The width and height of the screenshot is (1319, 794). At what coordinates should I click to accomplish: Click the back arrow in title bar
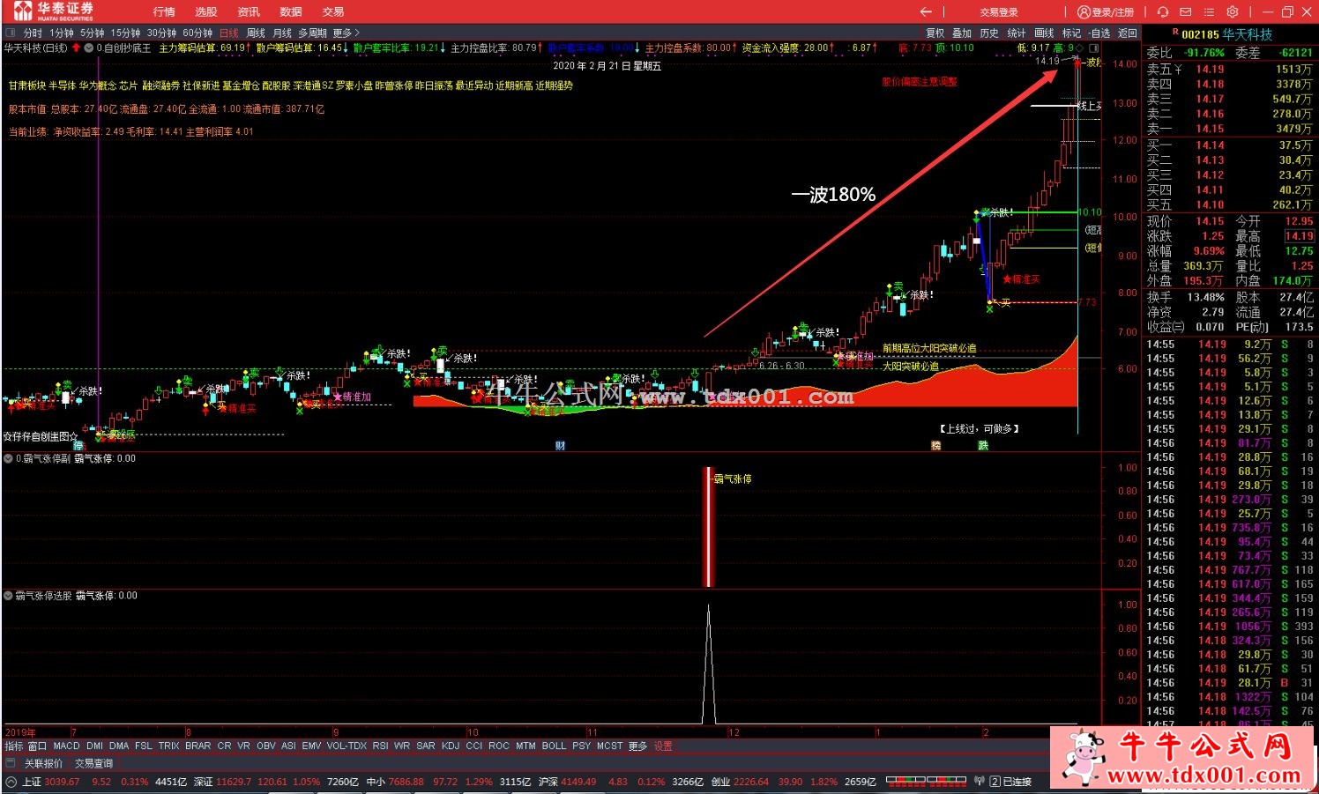926,12
